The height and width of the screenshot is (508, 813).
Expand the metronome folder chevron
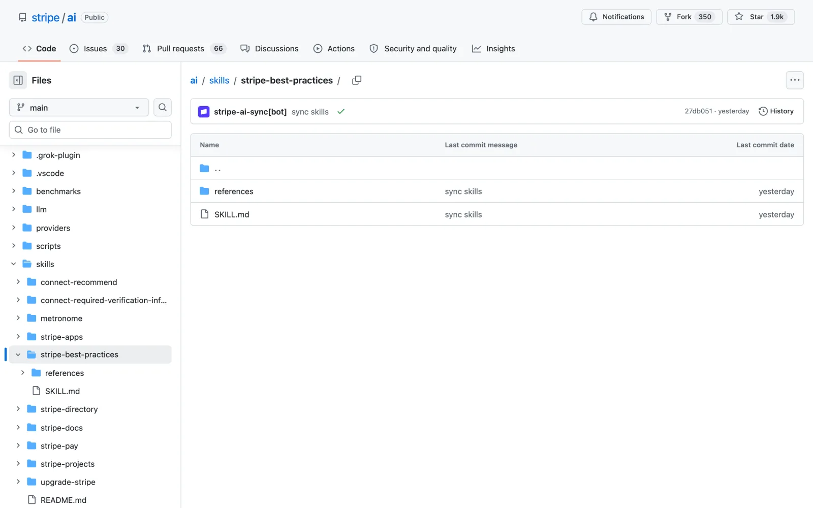click(x=18, y=318)
